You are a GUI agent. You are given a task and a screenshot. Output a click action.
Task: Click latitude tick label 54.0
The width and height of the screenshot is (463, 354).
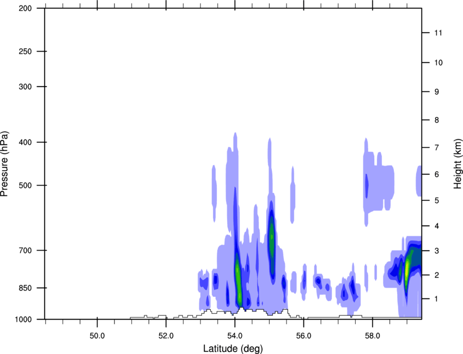pyautogui.click(x=235, y=336)
